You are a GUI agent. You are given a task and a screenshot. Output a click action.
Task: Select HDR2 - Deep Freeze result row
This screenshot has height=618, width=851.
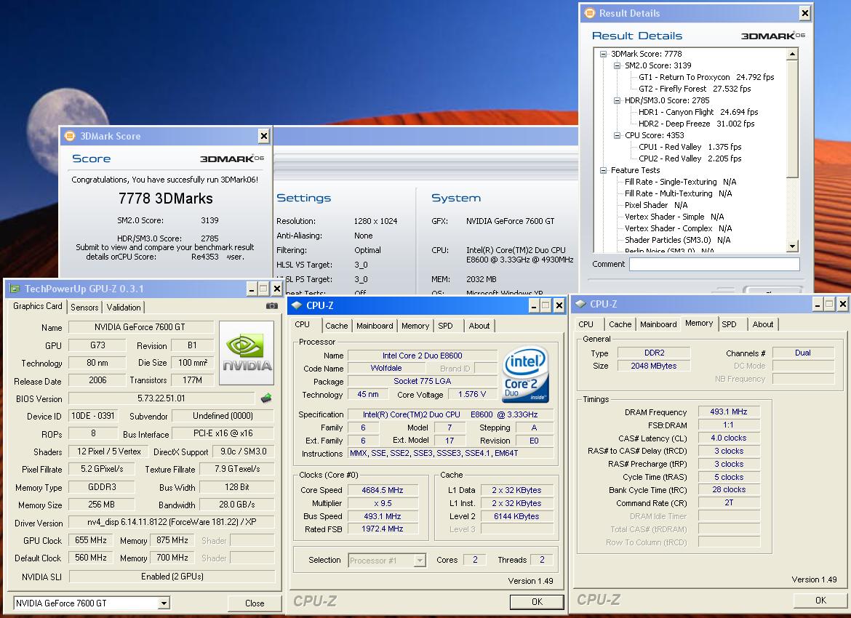click(696, 124)
